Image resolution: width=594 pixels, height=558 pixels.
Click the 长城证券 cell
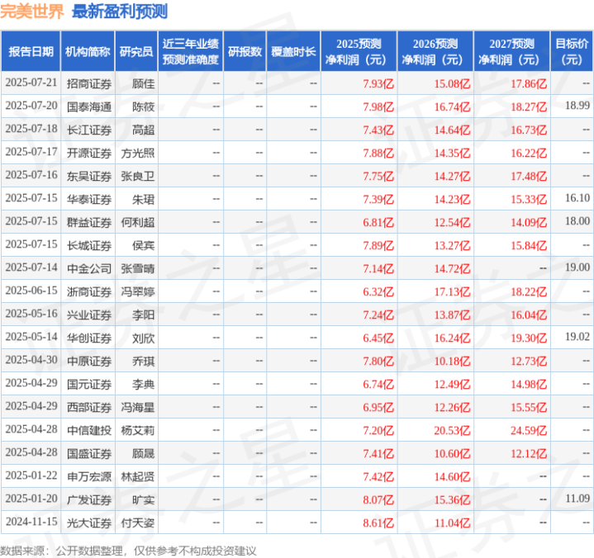(x=89, y=245)
